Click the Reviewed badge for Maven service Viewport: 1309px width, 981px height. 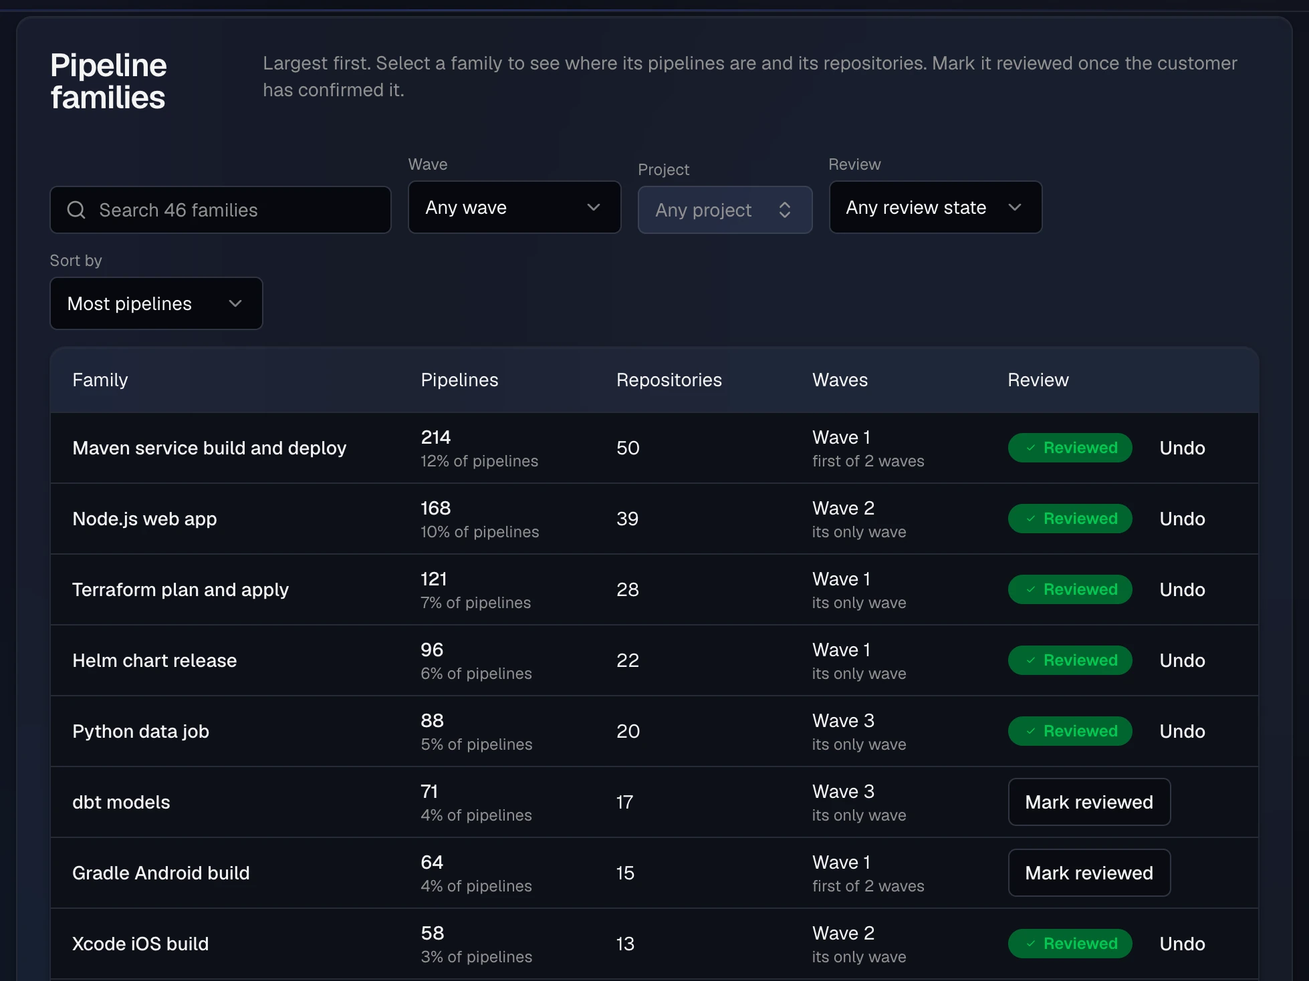1070,448
